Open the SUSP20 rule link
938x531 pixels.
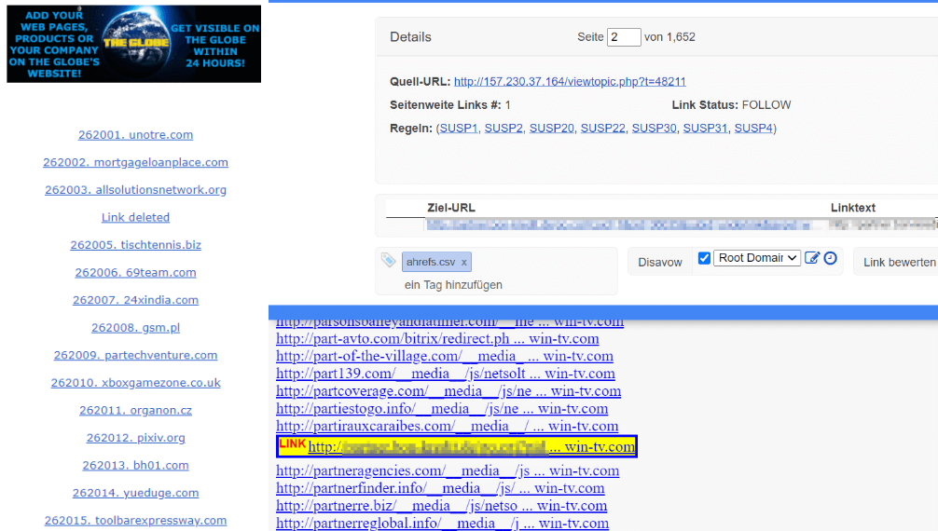(552, 128)
